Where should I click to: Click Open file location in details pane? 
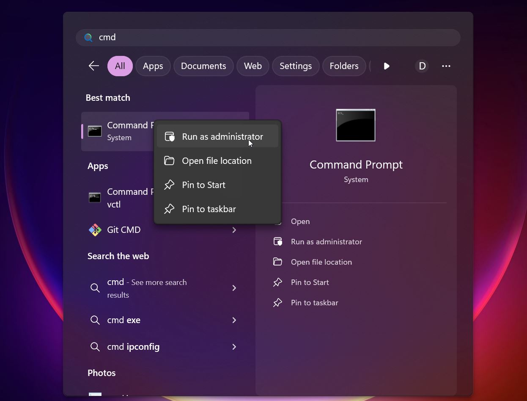(x=321, y=262)
